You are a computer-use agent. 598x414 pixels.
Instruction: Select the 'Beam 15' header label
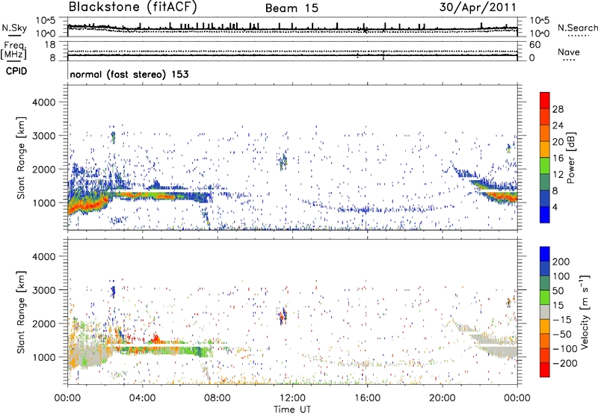pos(292,8)
